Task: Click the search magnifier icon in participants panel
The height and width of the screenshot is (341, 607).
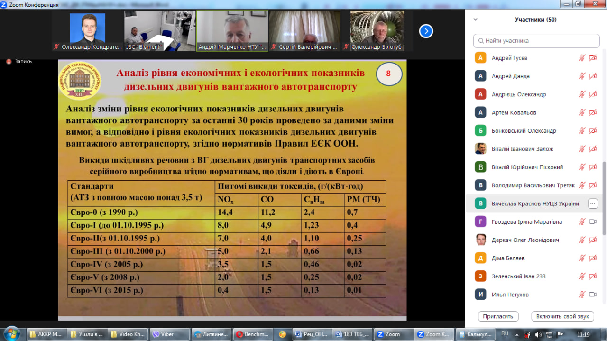Action: 481,41
